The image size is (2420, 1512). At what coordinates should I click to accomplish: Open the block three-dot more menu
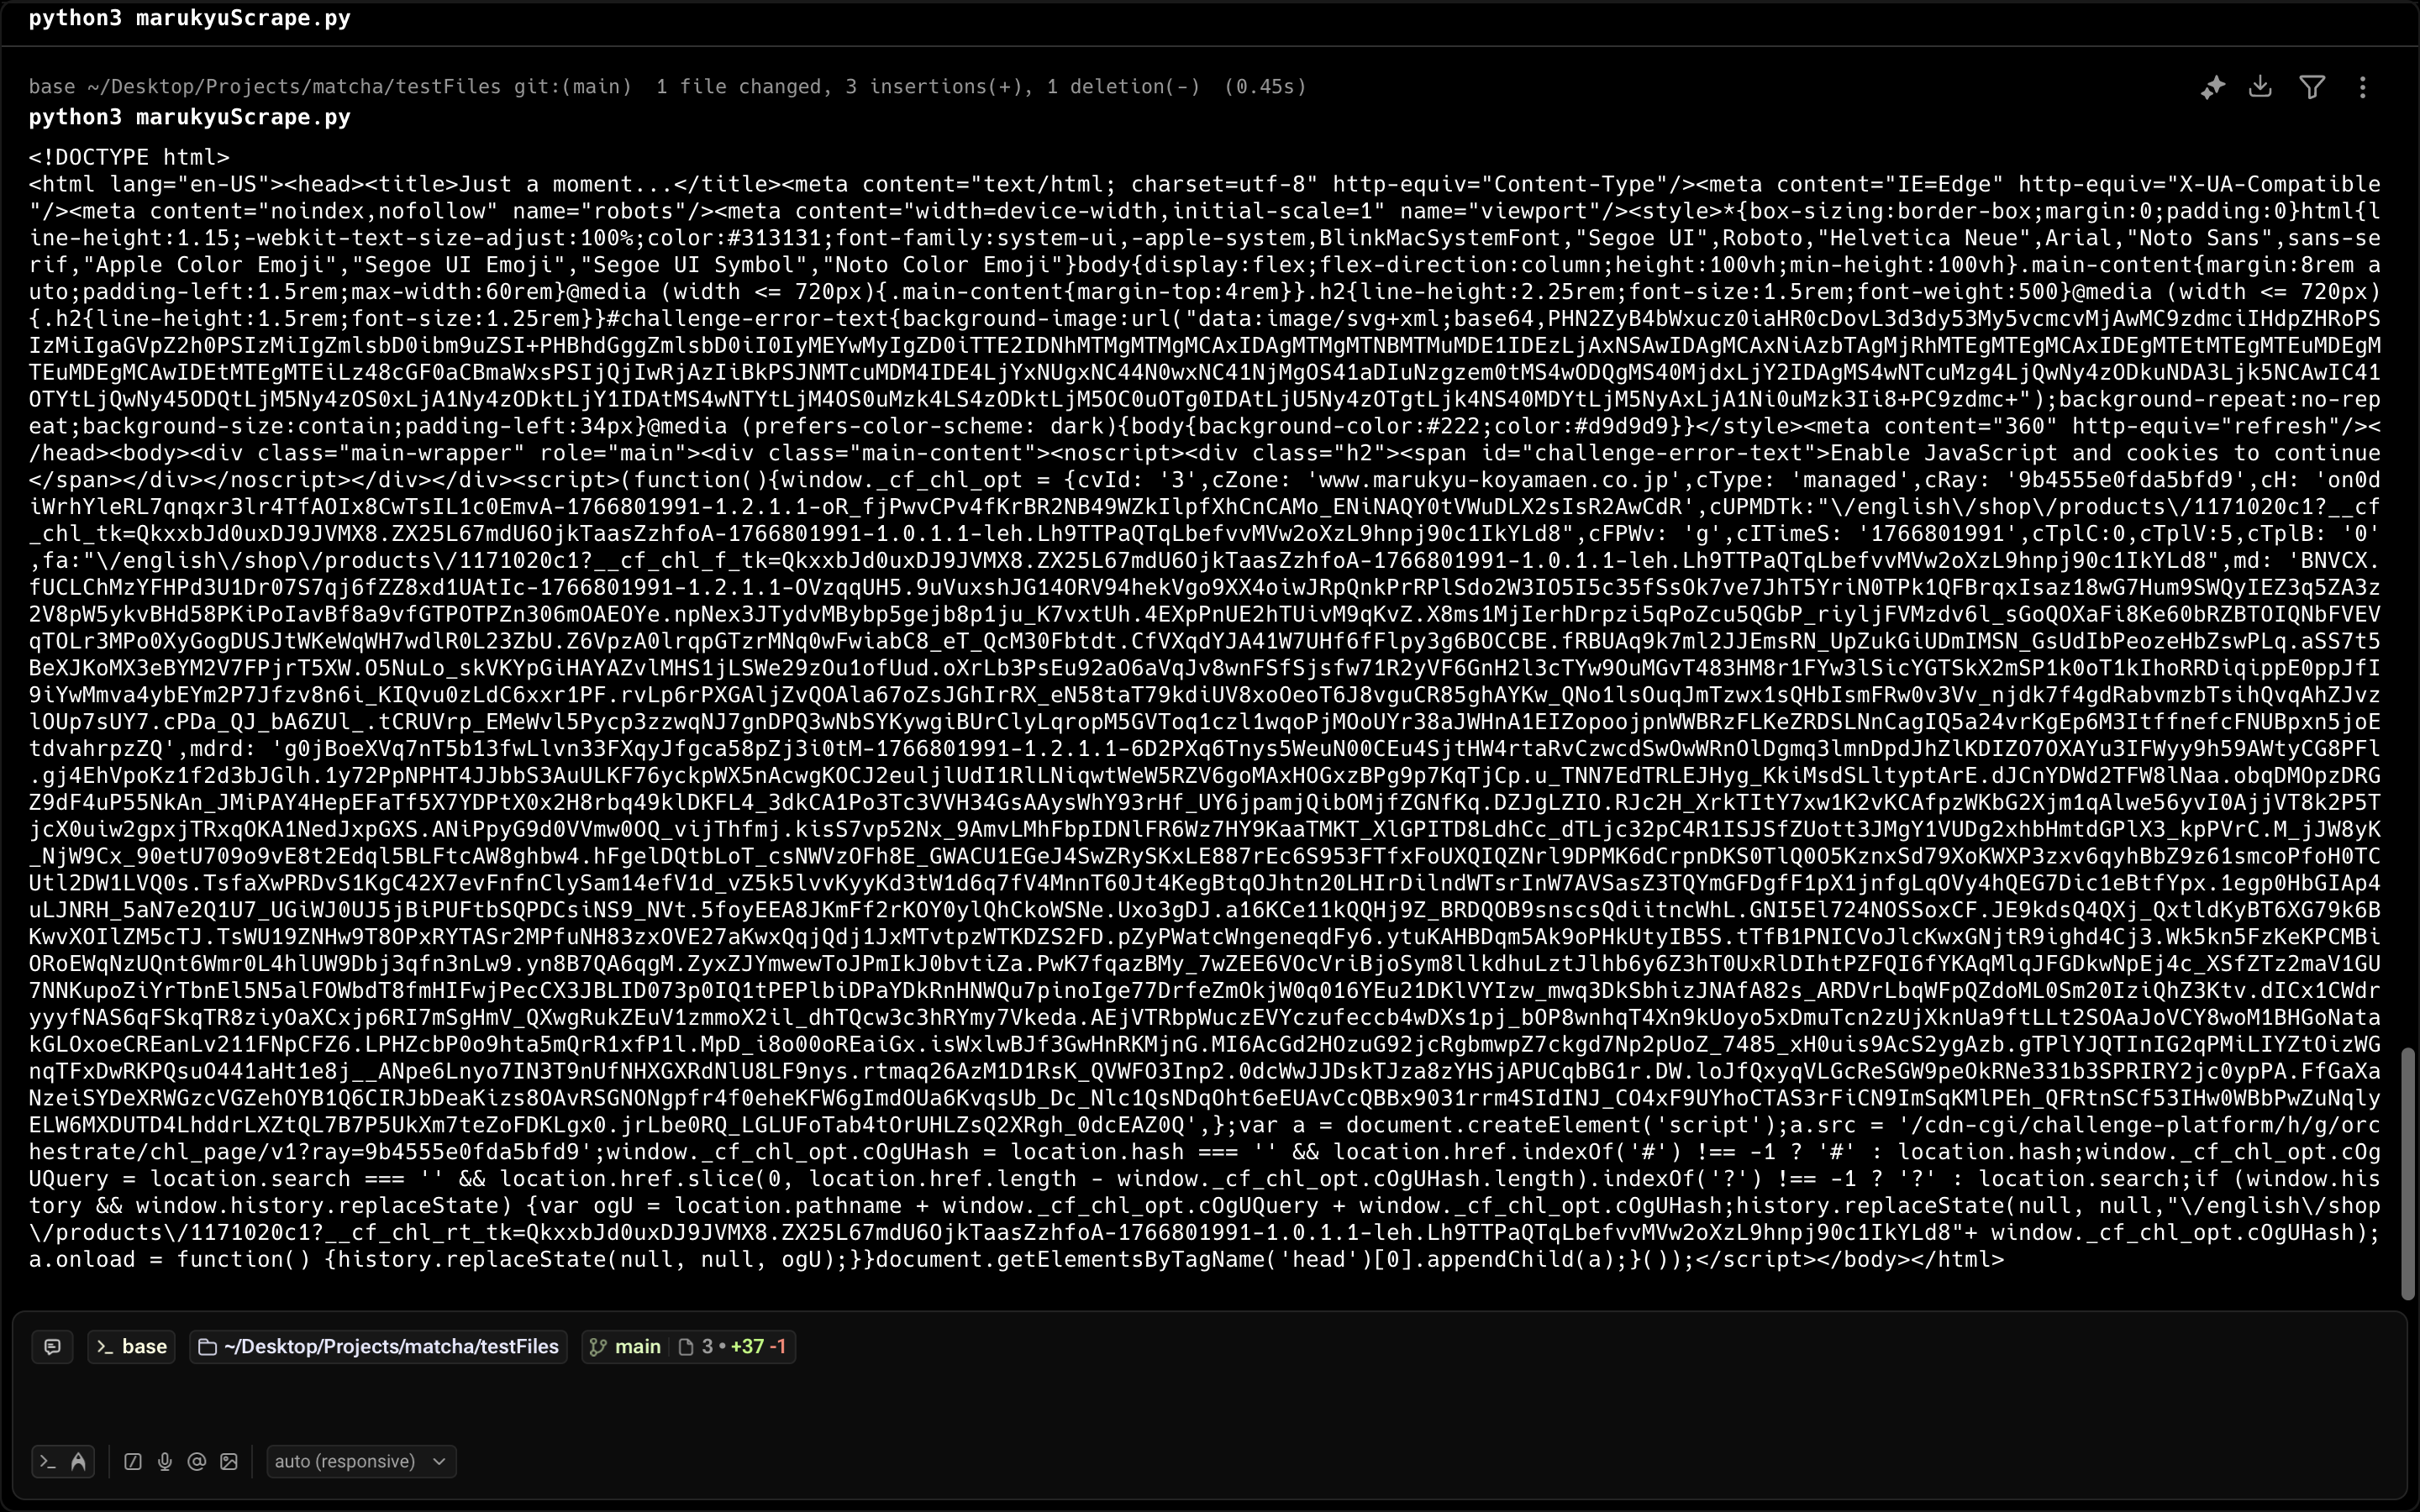click(2363, 88)
